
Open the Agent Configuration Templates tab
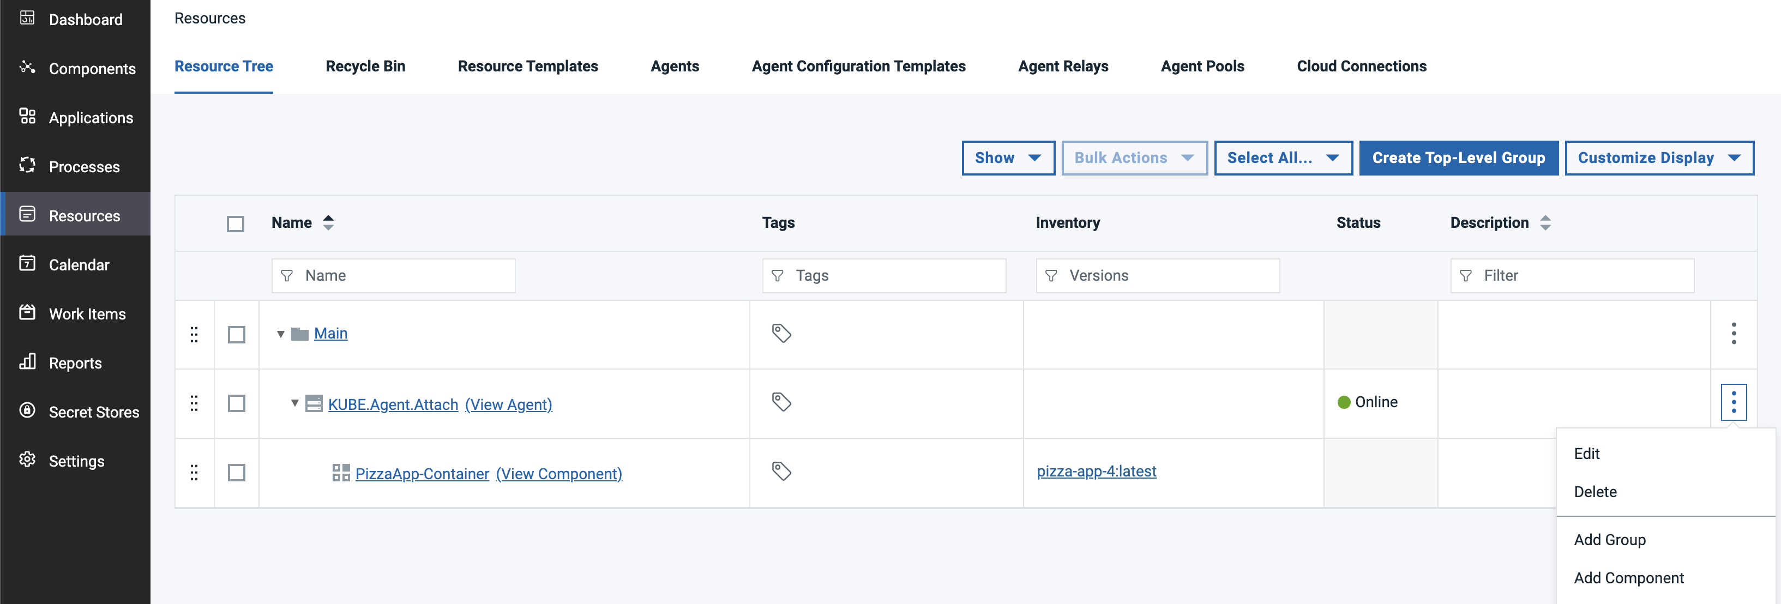(x=858, y=67)
